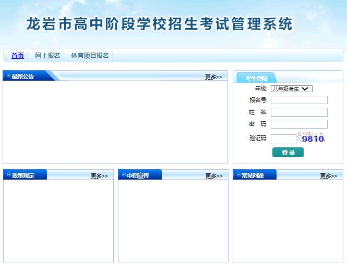Open the 年级 grade dropdown
Viewport: 347px width, 265px height.
tap(292, 89)
